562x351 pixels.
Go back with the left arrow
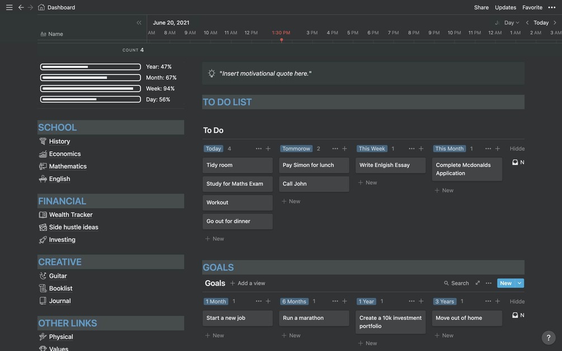pyautogui.click(x=21, y=7)
